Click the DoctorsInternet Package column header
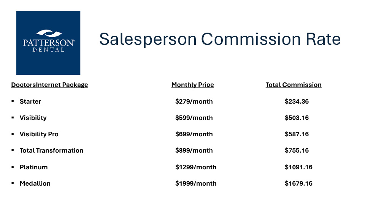The height and width of the screenshot is (205, 365). (49, 85)
